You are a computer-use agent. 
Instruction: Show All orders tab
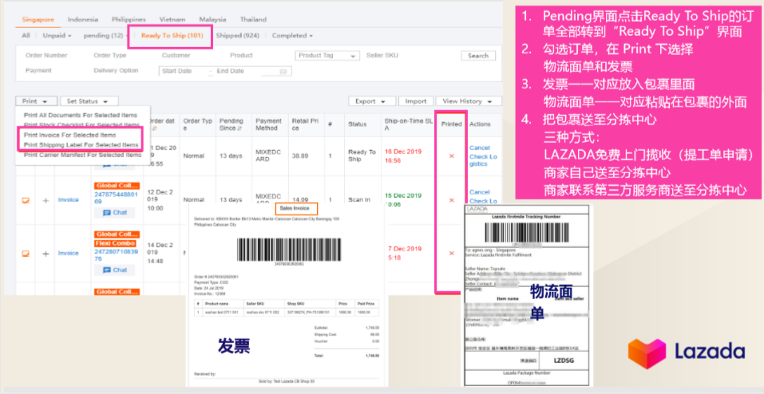pos(26,36)
